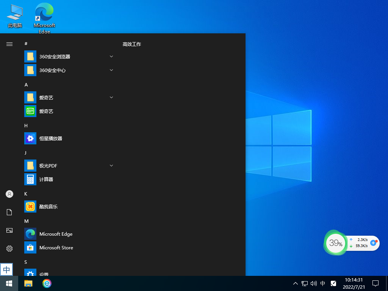Open File Explorer from the taskbar

point(28,283)
